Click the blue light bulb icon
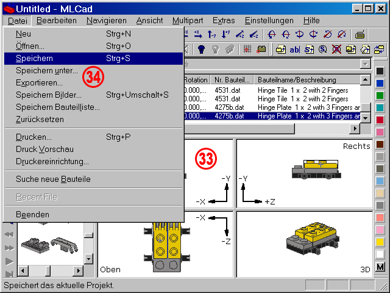This screenshot has height=293, width=390. tap(201, 49)
